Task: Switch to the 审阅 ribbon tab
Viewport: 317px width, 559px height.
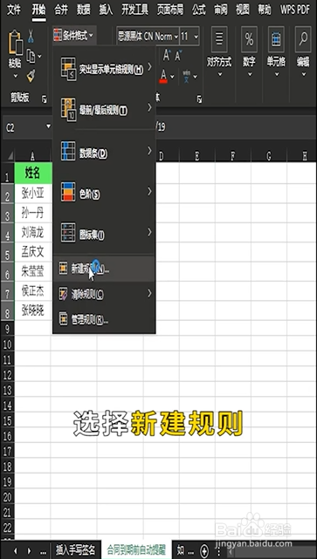Action: click(221, 10)
